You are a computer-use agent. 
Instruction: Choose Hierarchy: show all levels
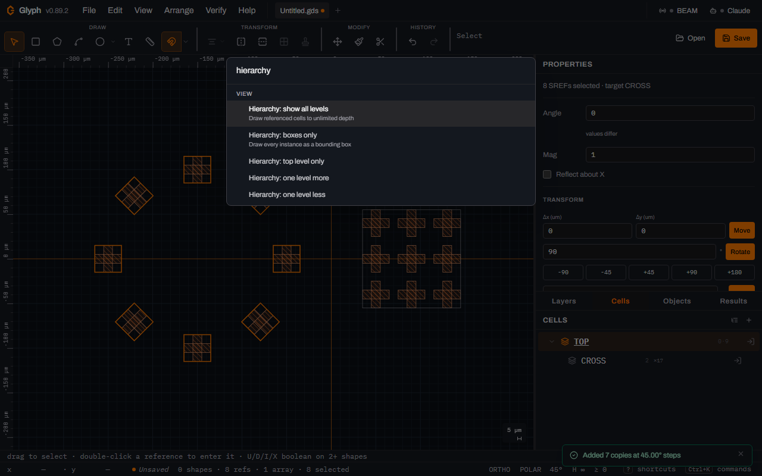pyautogui.click(x=381, y=113)
